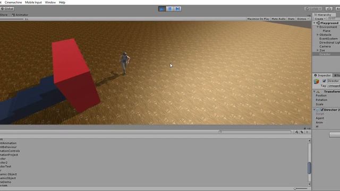The height and width of the screenshot is (191, 340).
Task: Collapse the Environment object
Action: pos(318,27)
